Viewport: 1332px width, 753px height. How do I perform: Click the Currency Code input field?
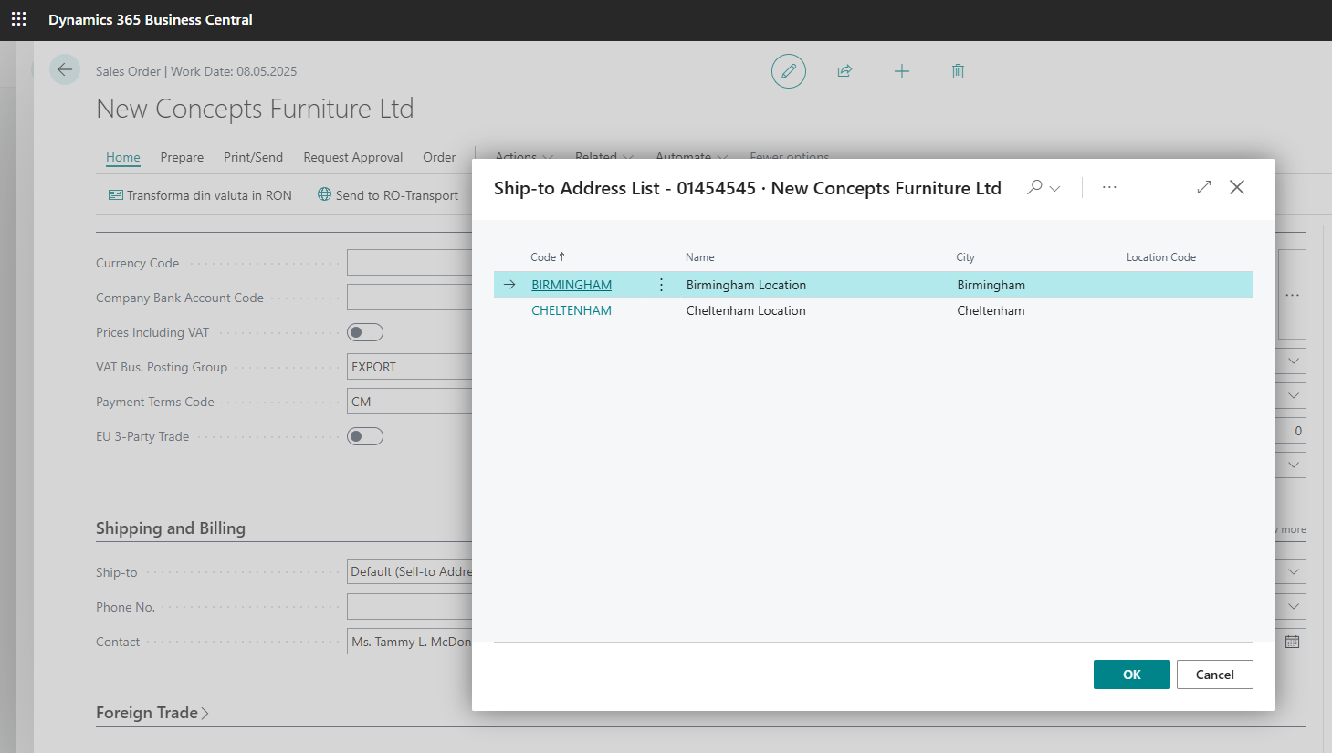pos(410,263)
